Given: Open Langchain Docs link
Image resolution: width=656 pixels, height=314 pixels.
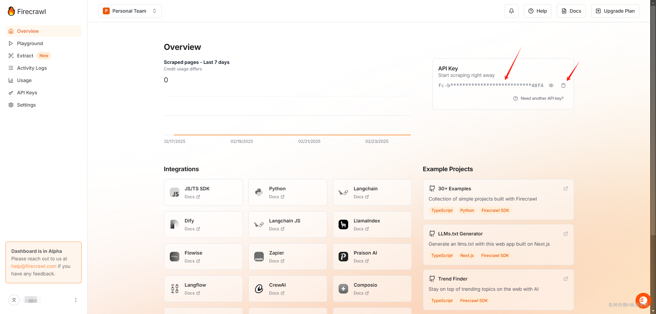Looking at the screenshot, I should (x=361, y=197).
